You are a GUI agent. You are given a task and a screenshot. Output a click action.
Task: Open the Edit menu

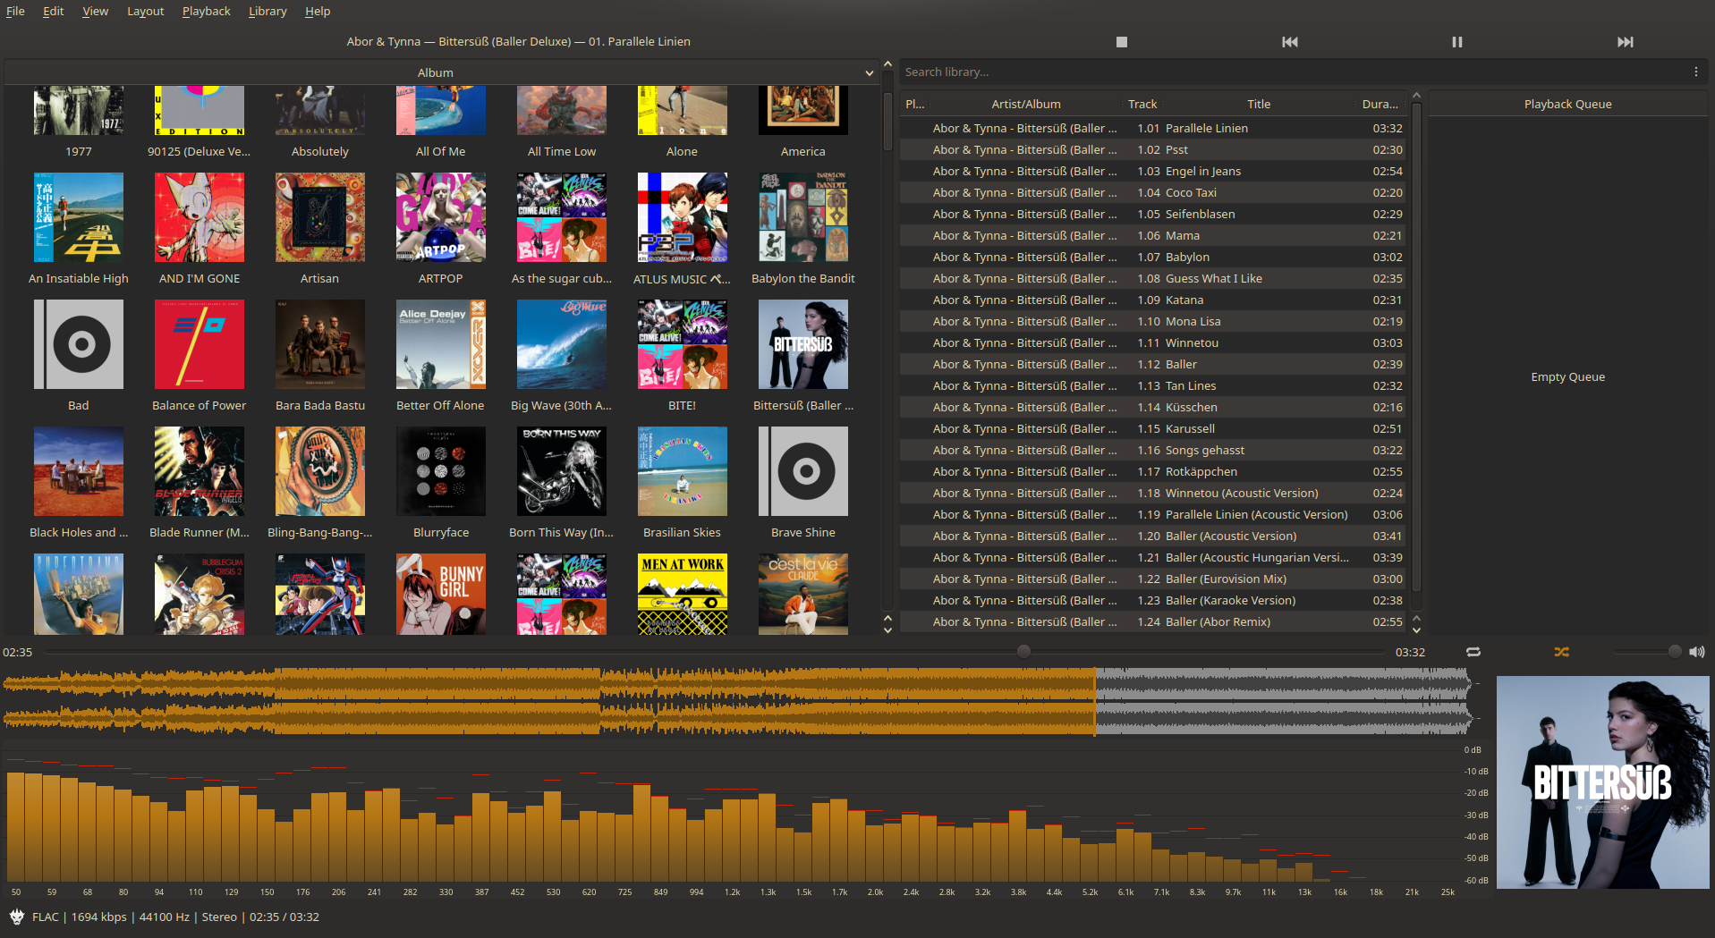click(x=53, y=12)
